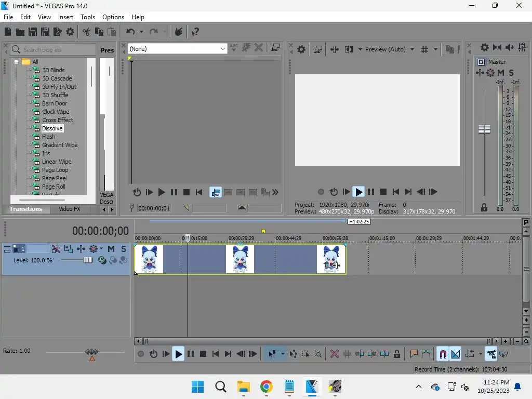This screenshot has height=399, width=532.
Task: Solo track 1 with S button
Action: [x=124, y=249]
